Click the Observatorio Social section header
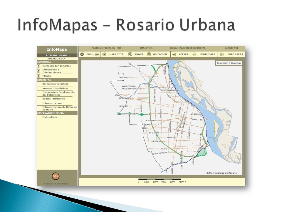Screen dimensions: 282x212 click(x=57, y=113)
